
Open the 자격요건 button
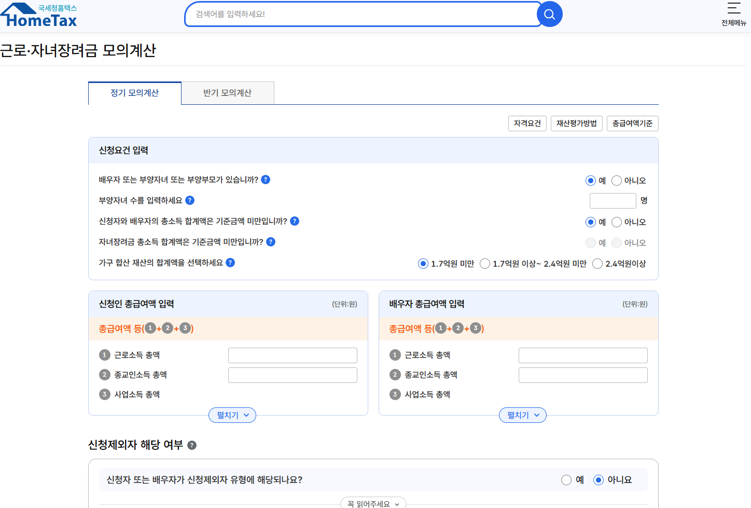pyautogui.click(x=527, y=123)
